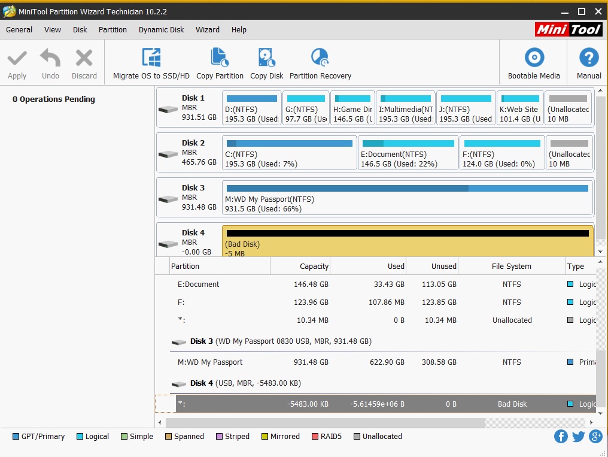This screenshot has width=608, height=457.
Task: Click the MiniTool app icon in title bar
Action: click(x=10, y=11)
